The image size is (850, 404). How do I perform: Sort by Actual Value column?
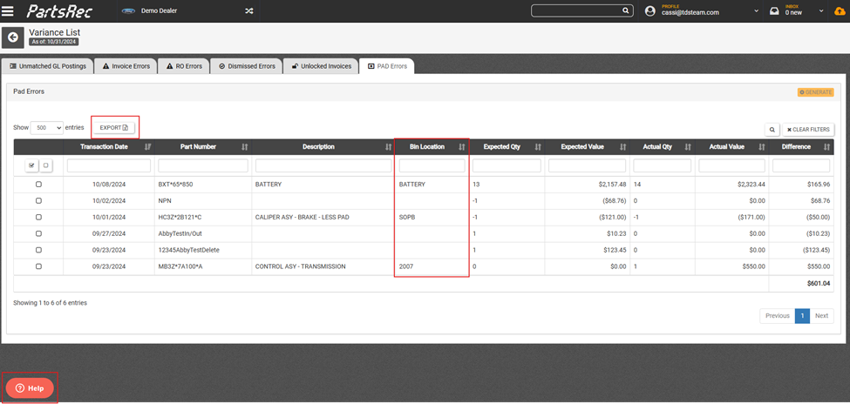point(762,147)
